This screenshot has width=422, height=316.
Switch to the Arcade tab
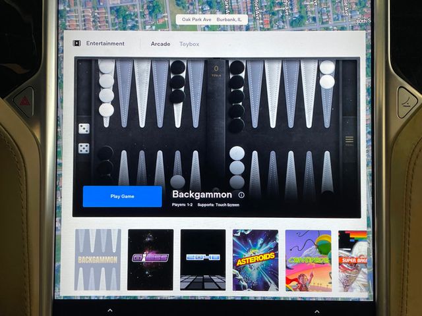(160, 44)
